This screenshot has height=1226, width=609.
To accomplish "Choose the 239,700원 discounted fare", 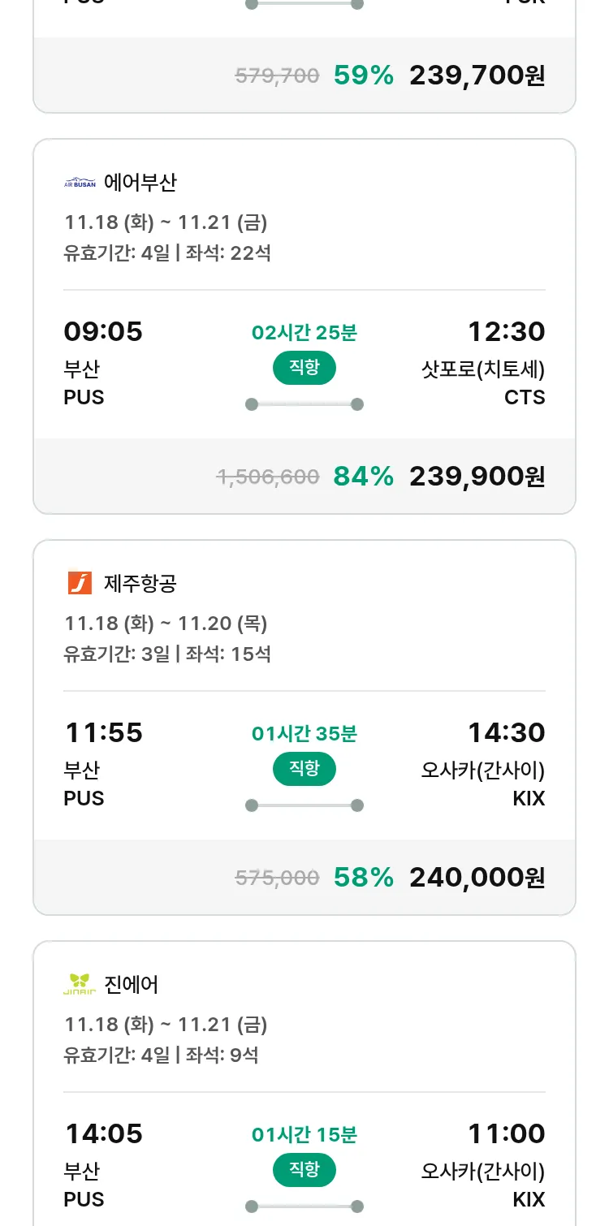I will point(477,76).
